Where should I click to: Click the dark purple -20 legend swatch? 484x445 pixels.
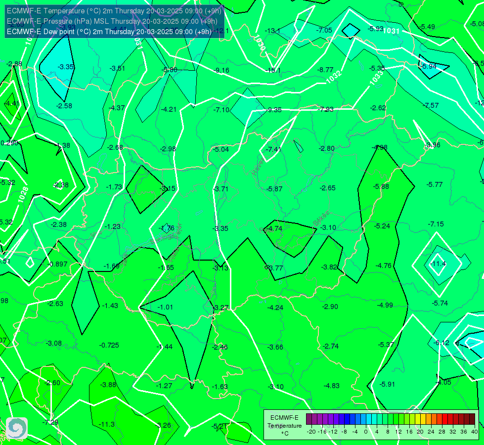[x=309, y=419]
